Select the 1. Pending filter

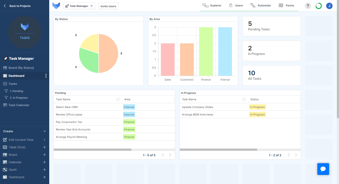16,91
